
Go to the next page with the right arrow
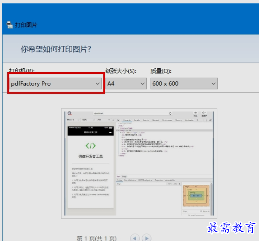[146, 238]
